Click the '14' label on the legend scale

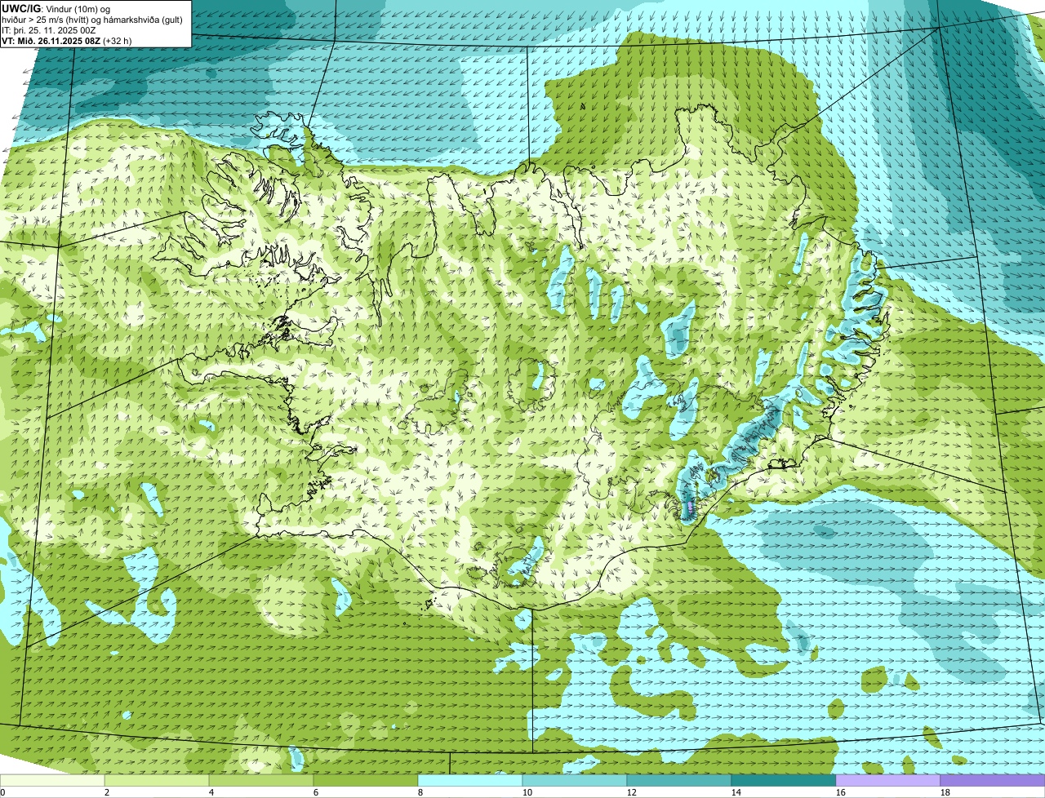[x=736, y=792]
